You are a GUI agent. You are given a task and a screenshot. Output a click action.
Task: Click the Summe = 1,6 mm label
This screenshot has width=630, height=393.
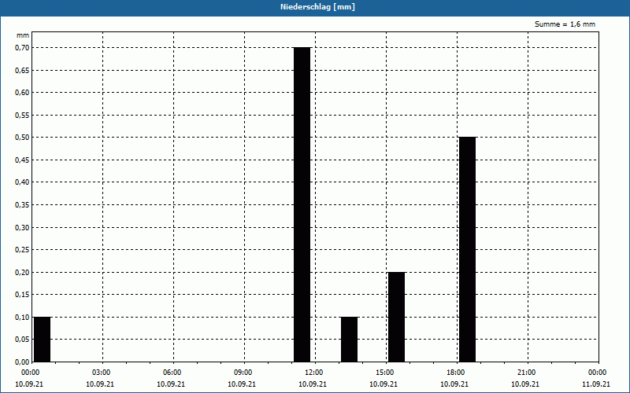click(x=565, y=24)
